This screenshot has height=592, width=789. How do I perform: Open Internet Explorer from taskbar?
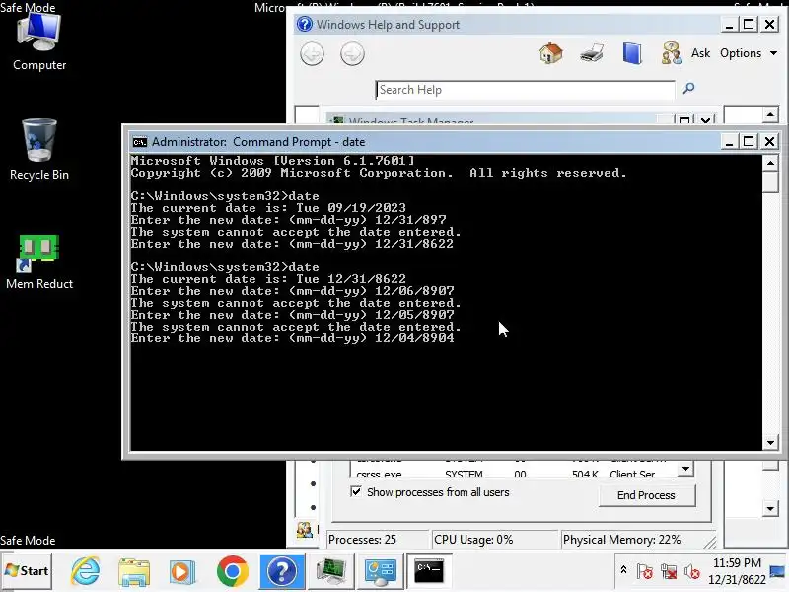(86, 571)
